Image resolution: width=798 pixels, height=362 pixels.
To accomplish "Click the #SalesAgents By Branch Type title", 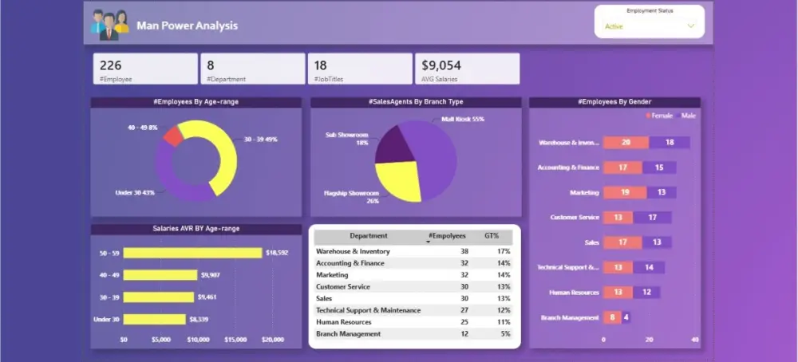I will pyautogui.click(x=416, y=102).
